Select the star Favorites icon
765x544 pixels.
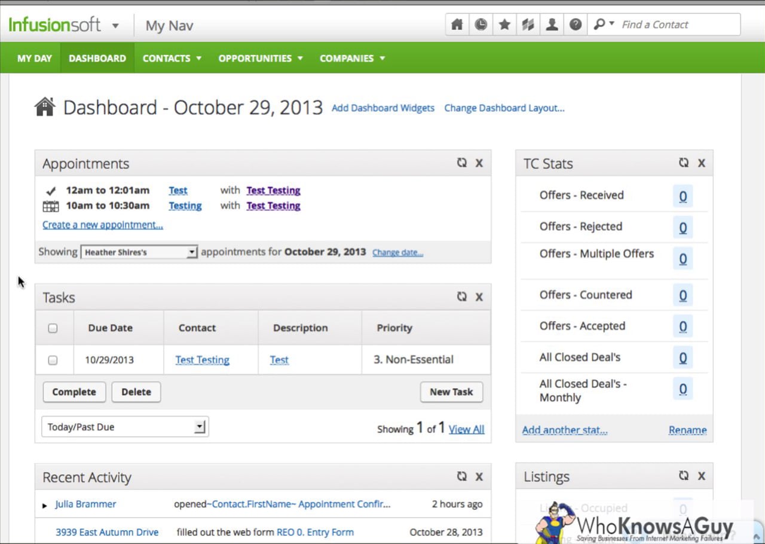504,25
